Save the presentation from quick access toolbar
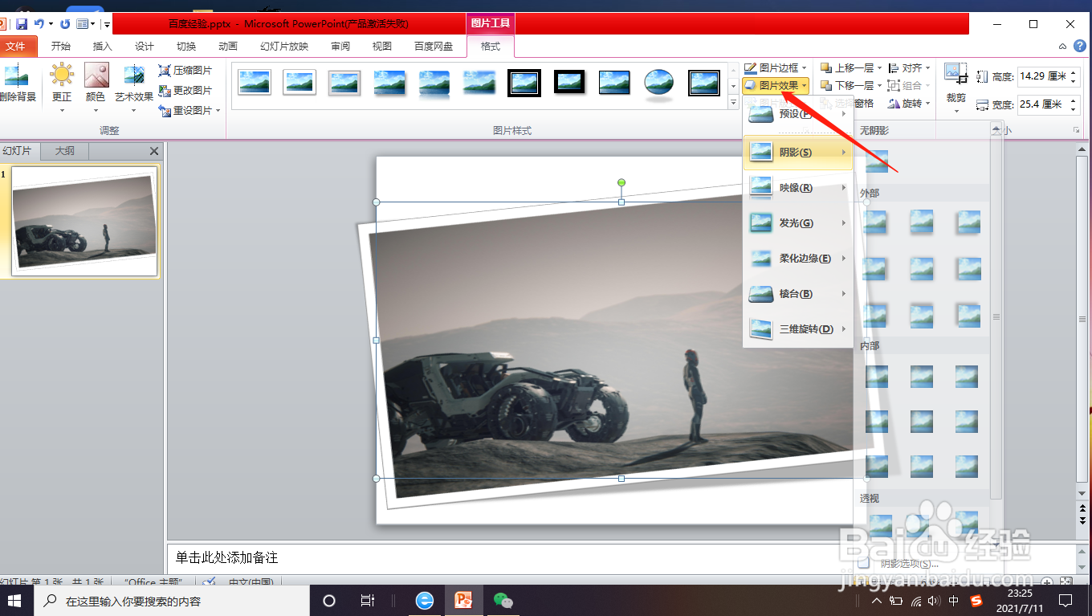Image resolution: width=1092 pixels, height=616 pixels. point(22,24)
